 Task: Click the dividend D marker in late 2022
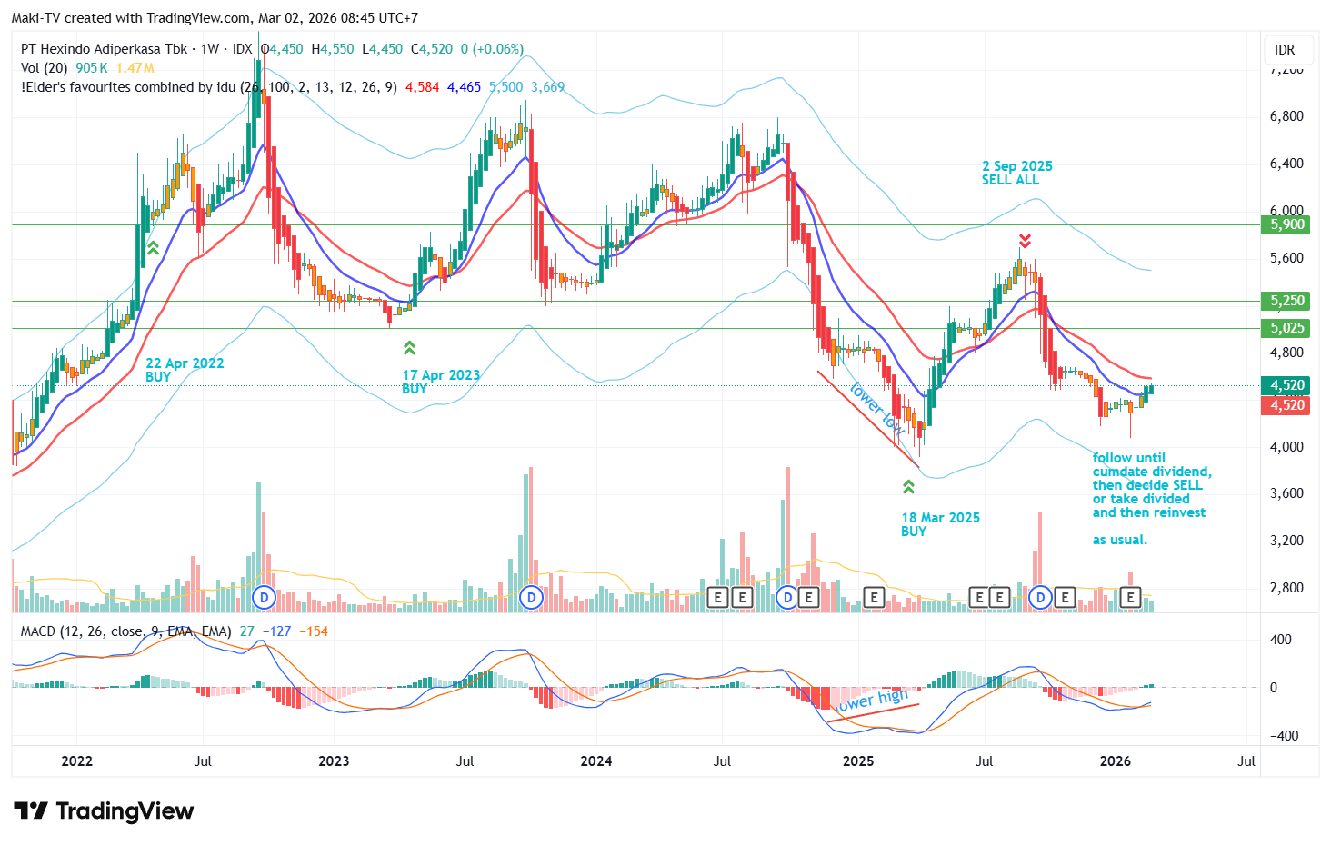(x=264, y=597)
